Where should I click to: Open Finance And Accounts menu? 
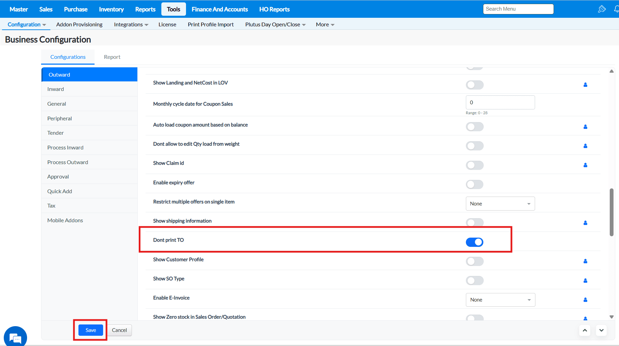(x=220, y=9)
